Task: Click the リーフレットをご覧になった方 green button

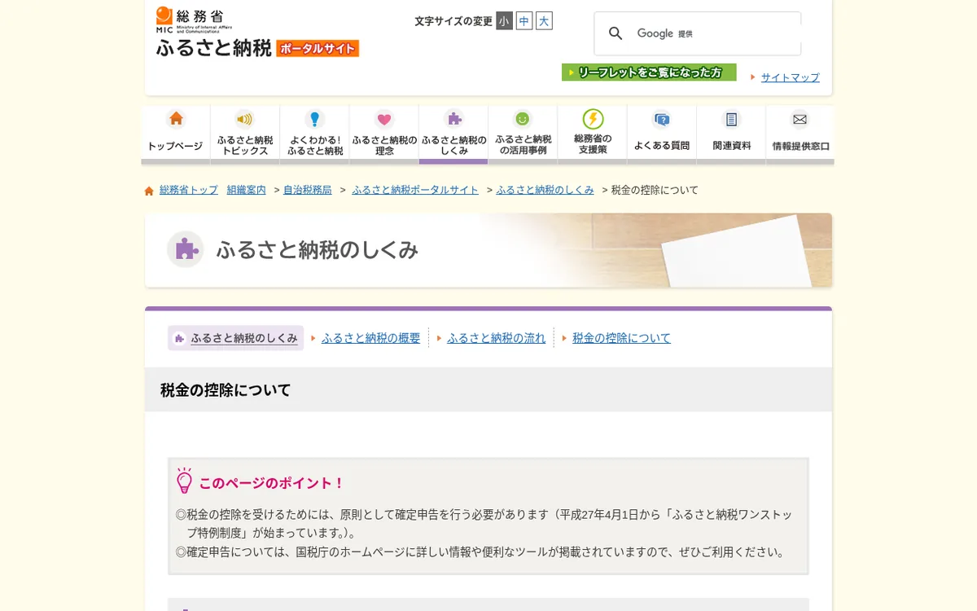Action: (649, 73)
